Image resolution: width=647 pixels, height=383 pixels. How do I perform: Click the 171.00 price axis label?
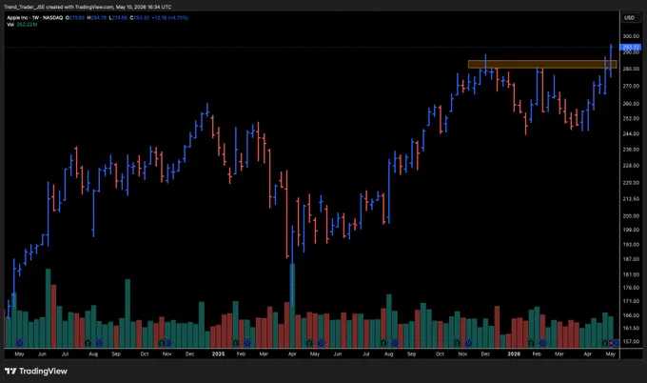click(631, 302)
